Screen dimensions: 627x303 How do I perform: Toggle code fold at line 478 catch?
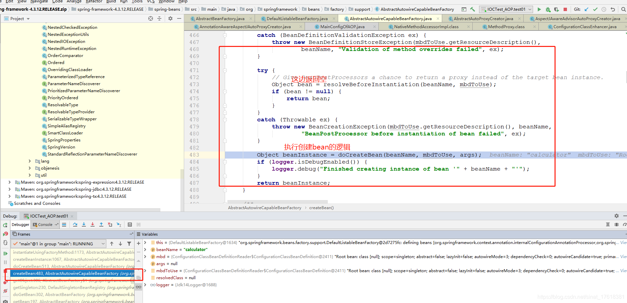pyautogui.click(x=225, y=120)
